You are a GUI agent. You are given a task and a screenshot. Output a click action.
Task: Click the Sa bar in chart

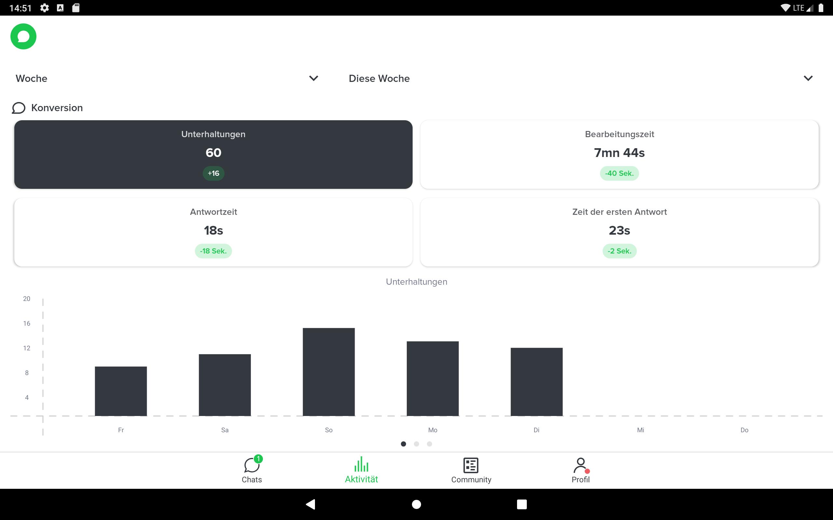[x=225, y=385]
